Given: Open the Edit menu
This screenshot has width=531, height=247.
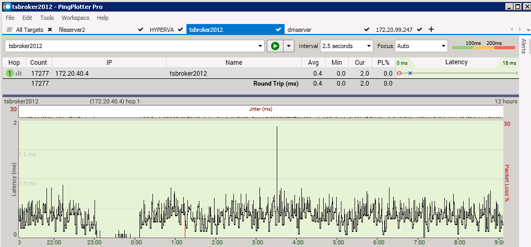Looking at the screenshot, I should click(x=27, y=18).
